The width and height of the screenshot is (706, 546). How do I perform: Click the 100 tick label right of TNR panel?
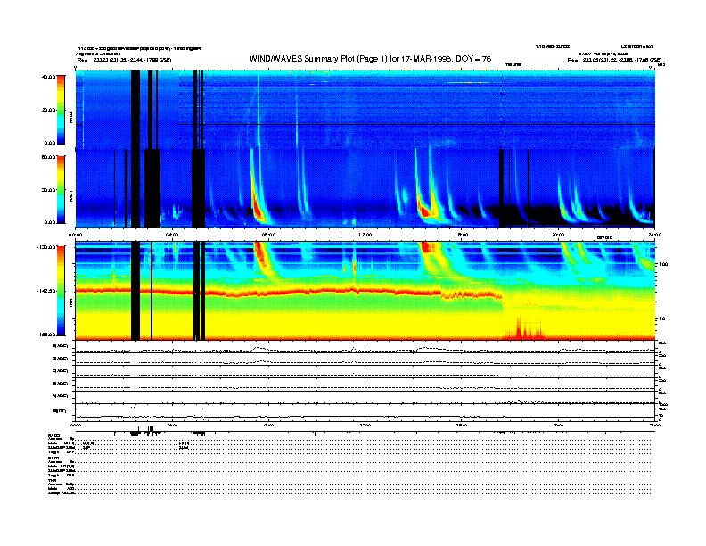(x=663, y=264)
